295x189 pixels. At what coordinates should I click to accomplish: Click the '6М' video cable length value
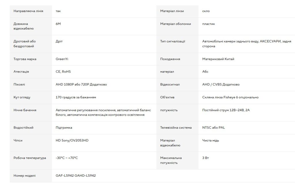58,24
